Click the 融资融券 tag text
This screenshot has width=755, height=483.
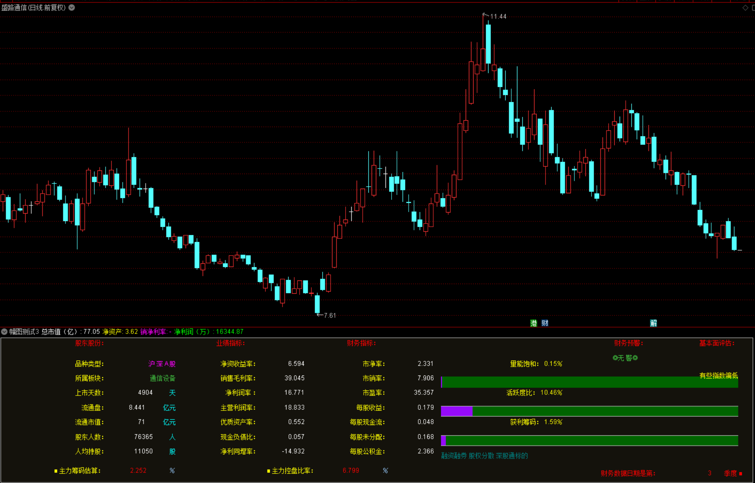click(454, 456)
